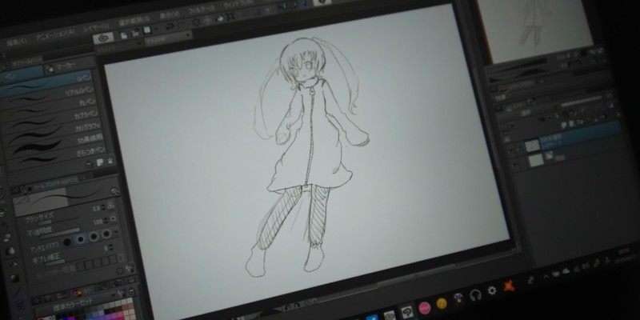Select the カブラペン brush
The width and height of the screenshot is (640, 320).
click(x=50, y=119)
